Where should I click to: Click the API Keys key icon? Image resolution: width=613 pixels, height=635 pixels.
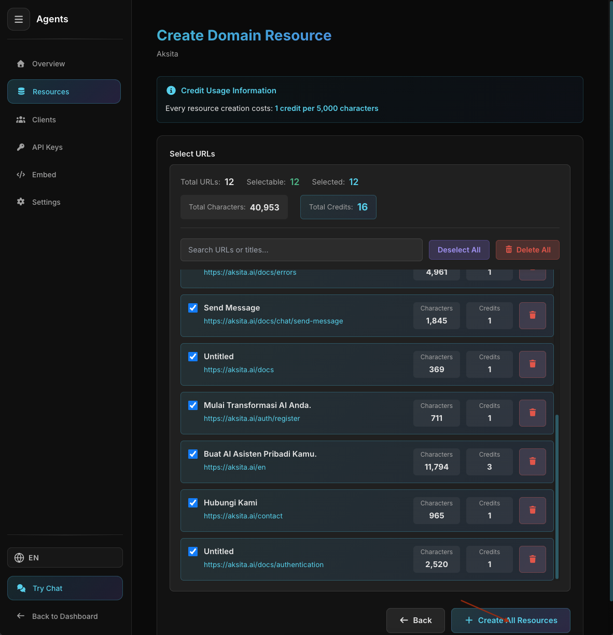(x=21, y=147)
